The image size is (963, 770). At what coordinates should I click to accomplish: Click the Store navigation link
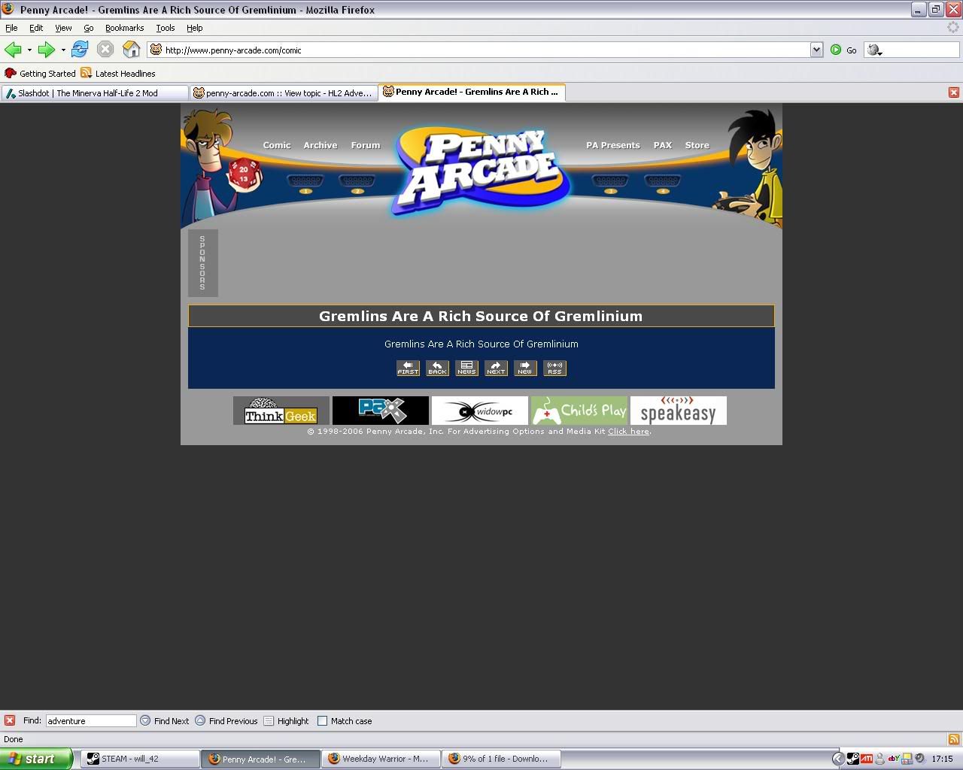(697, 145)
